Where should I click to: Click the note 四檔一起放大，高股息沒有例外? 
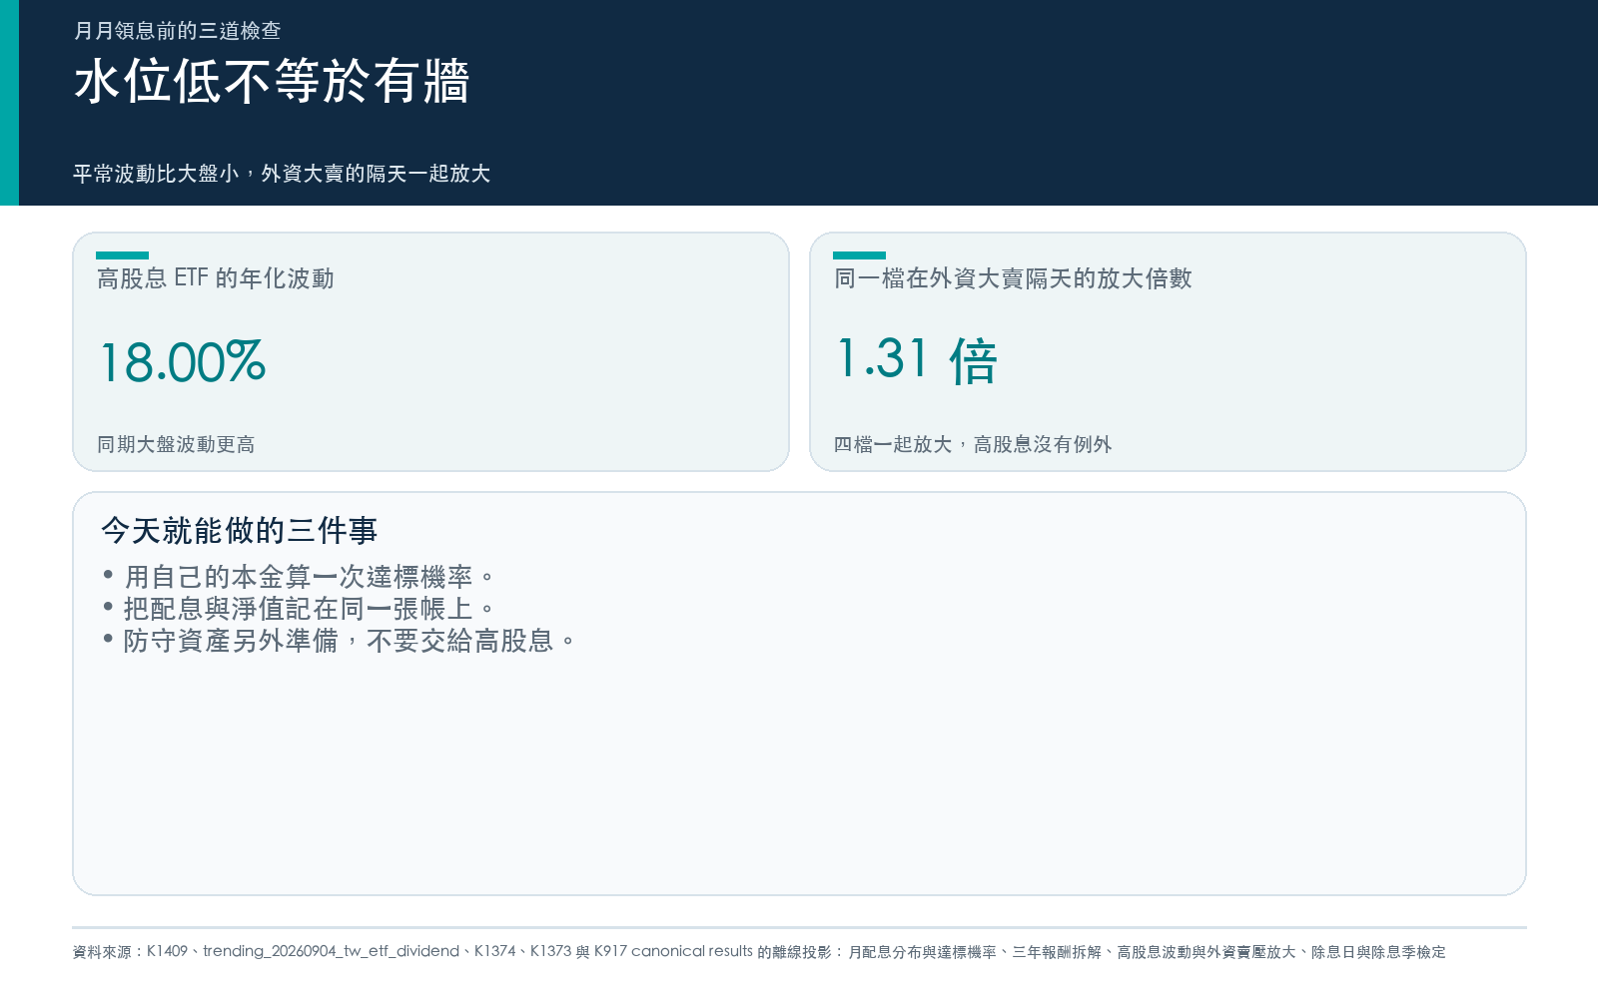tap(973, 444)
